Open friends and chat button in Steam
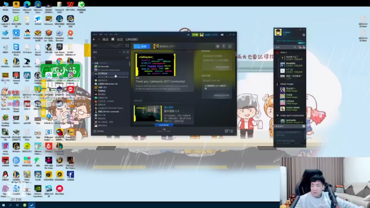370x208 pixels. [x=229, y=131]
